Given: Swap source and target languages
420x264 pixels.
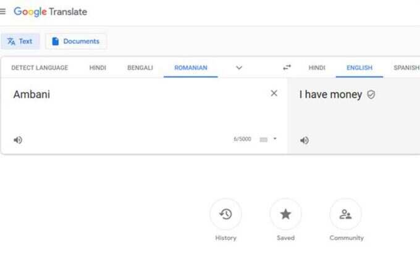Looking at the screenshot, I should 287,67.
